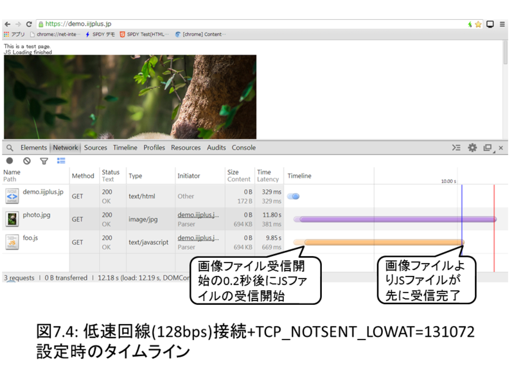Click the HTML document icon for demo.iijplus.jp
The height and width of the screenshot is (385, 514).
(12, 196)
